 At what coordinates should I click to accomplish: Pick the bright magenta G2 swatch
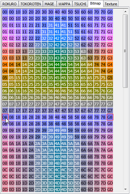pos(110,38)
